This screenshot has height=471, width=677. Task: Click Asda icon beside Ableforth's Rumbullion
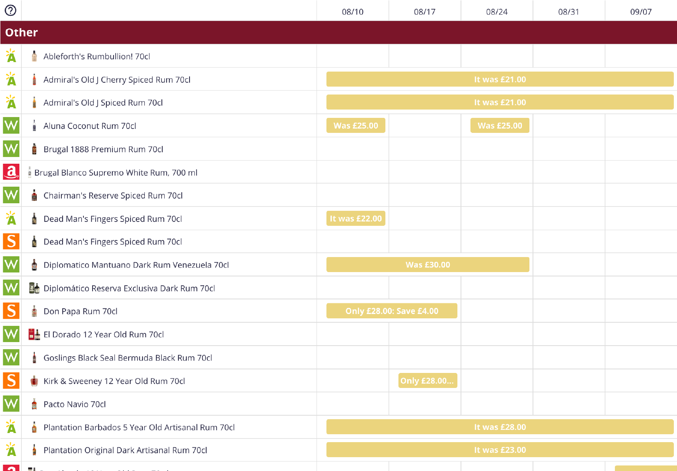click(11, 56)
